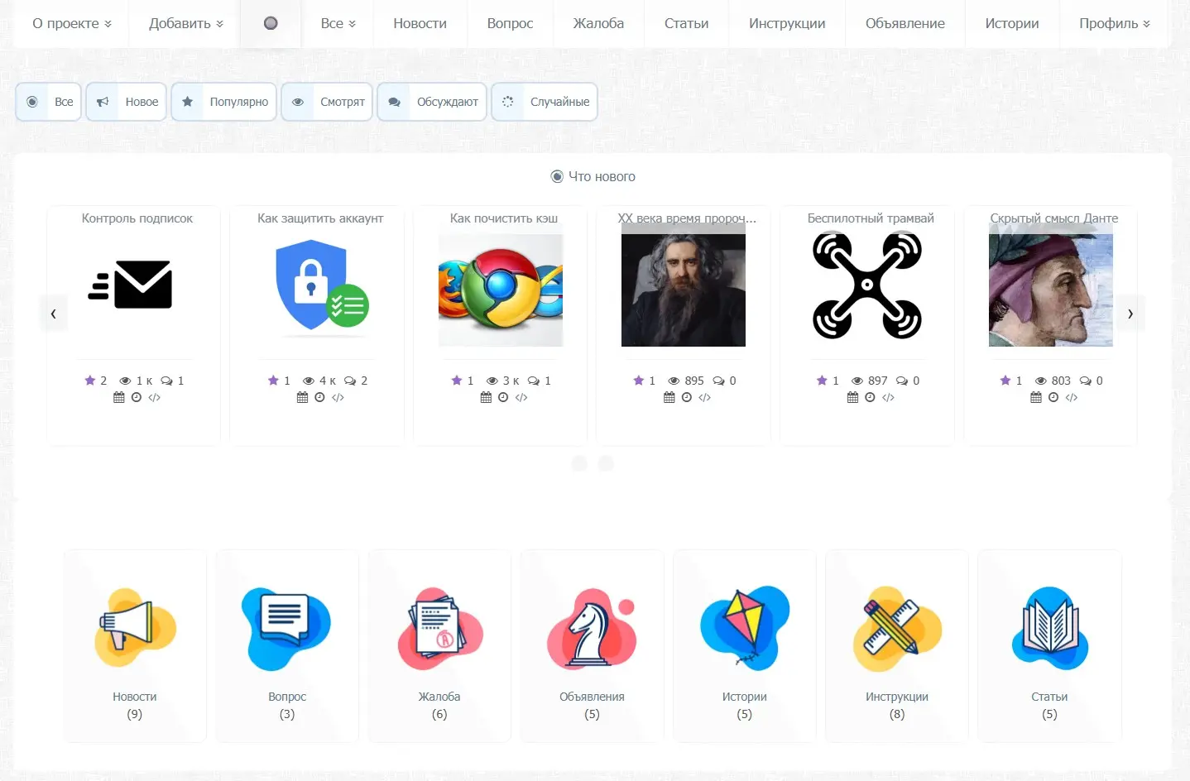
Task: Click comments icon on «Контроль подписок» card
Action: point(167,381)
